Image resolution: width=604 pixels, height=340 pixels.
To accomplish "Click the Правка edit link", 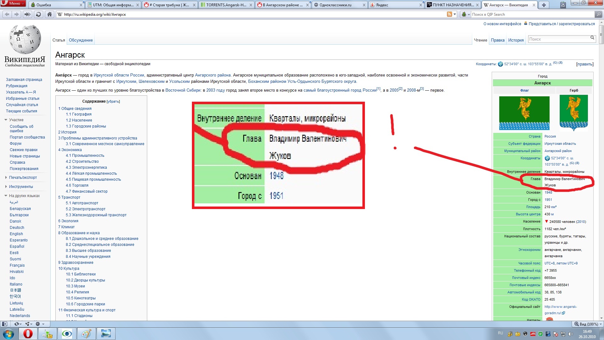I will point(497,40).
